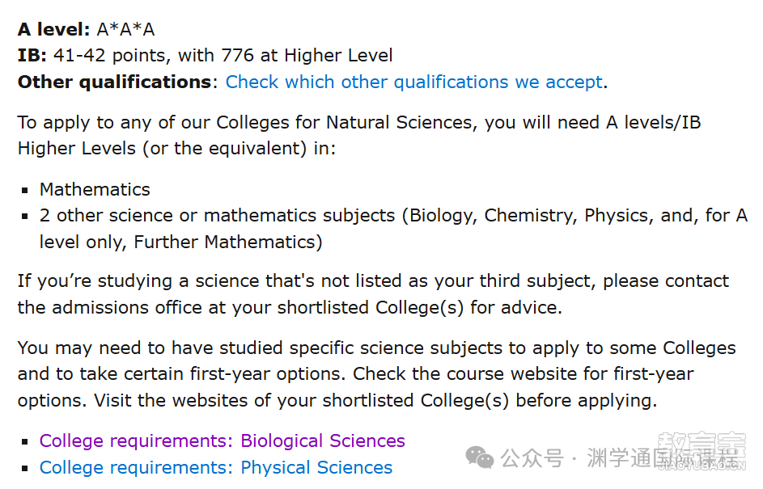Image resolution: width=763 pixels, height=489 pixels.
Task: Click the bold 'A level:' label
Action: click(54, 30)
